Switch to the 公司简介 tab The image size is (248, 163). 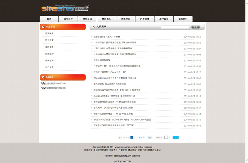coord(68,19)
